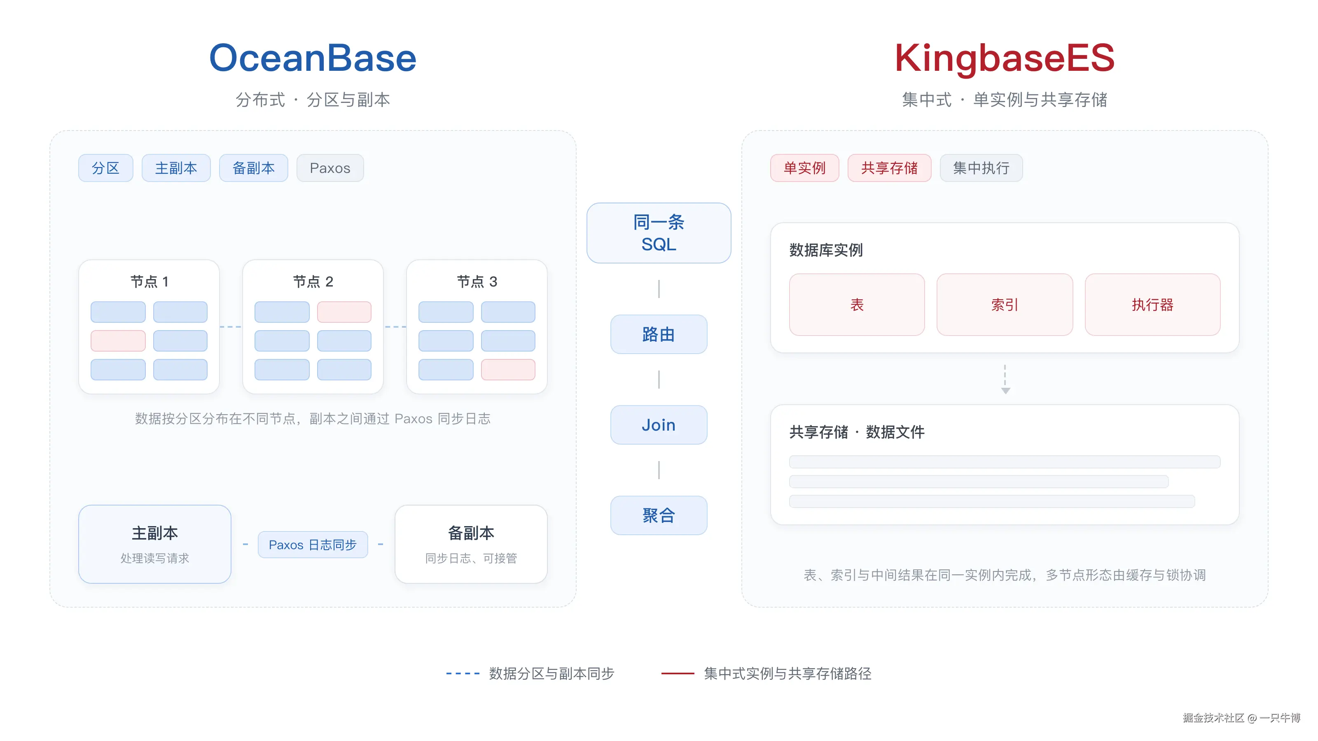This screenshot has width=1318, height=741.
Task: Select the gray Paxos tag
Action: click(x=330, y=168)
